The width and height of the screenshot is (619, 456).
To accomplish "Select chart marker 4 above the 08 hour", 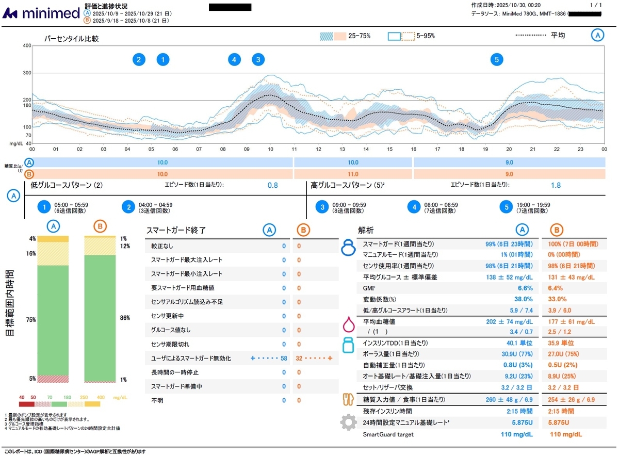I will point(234,59).
